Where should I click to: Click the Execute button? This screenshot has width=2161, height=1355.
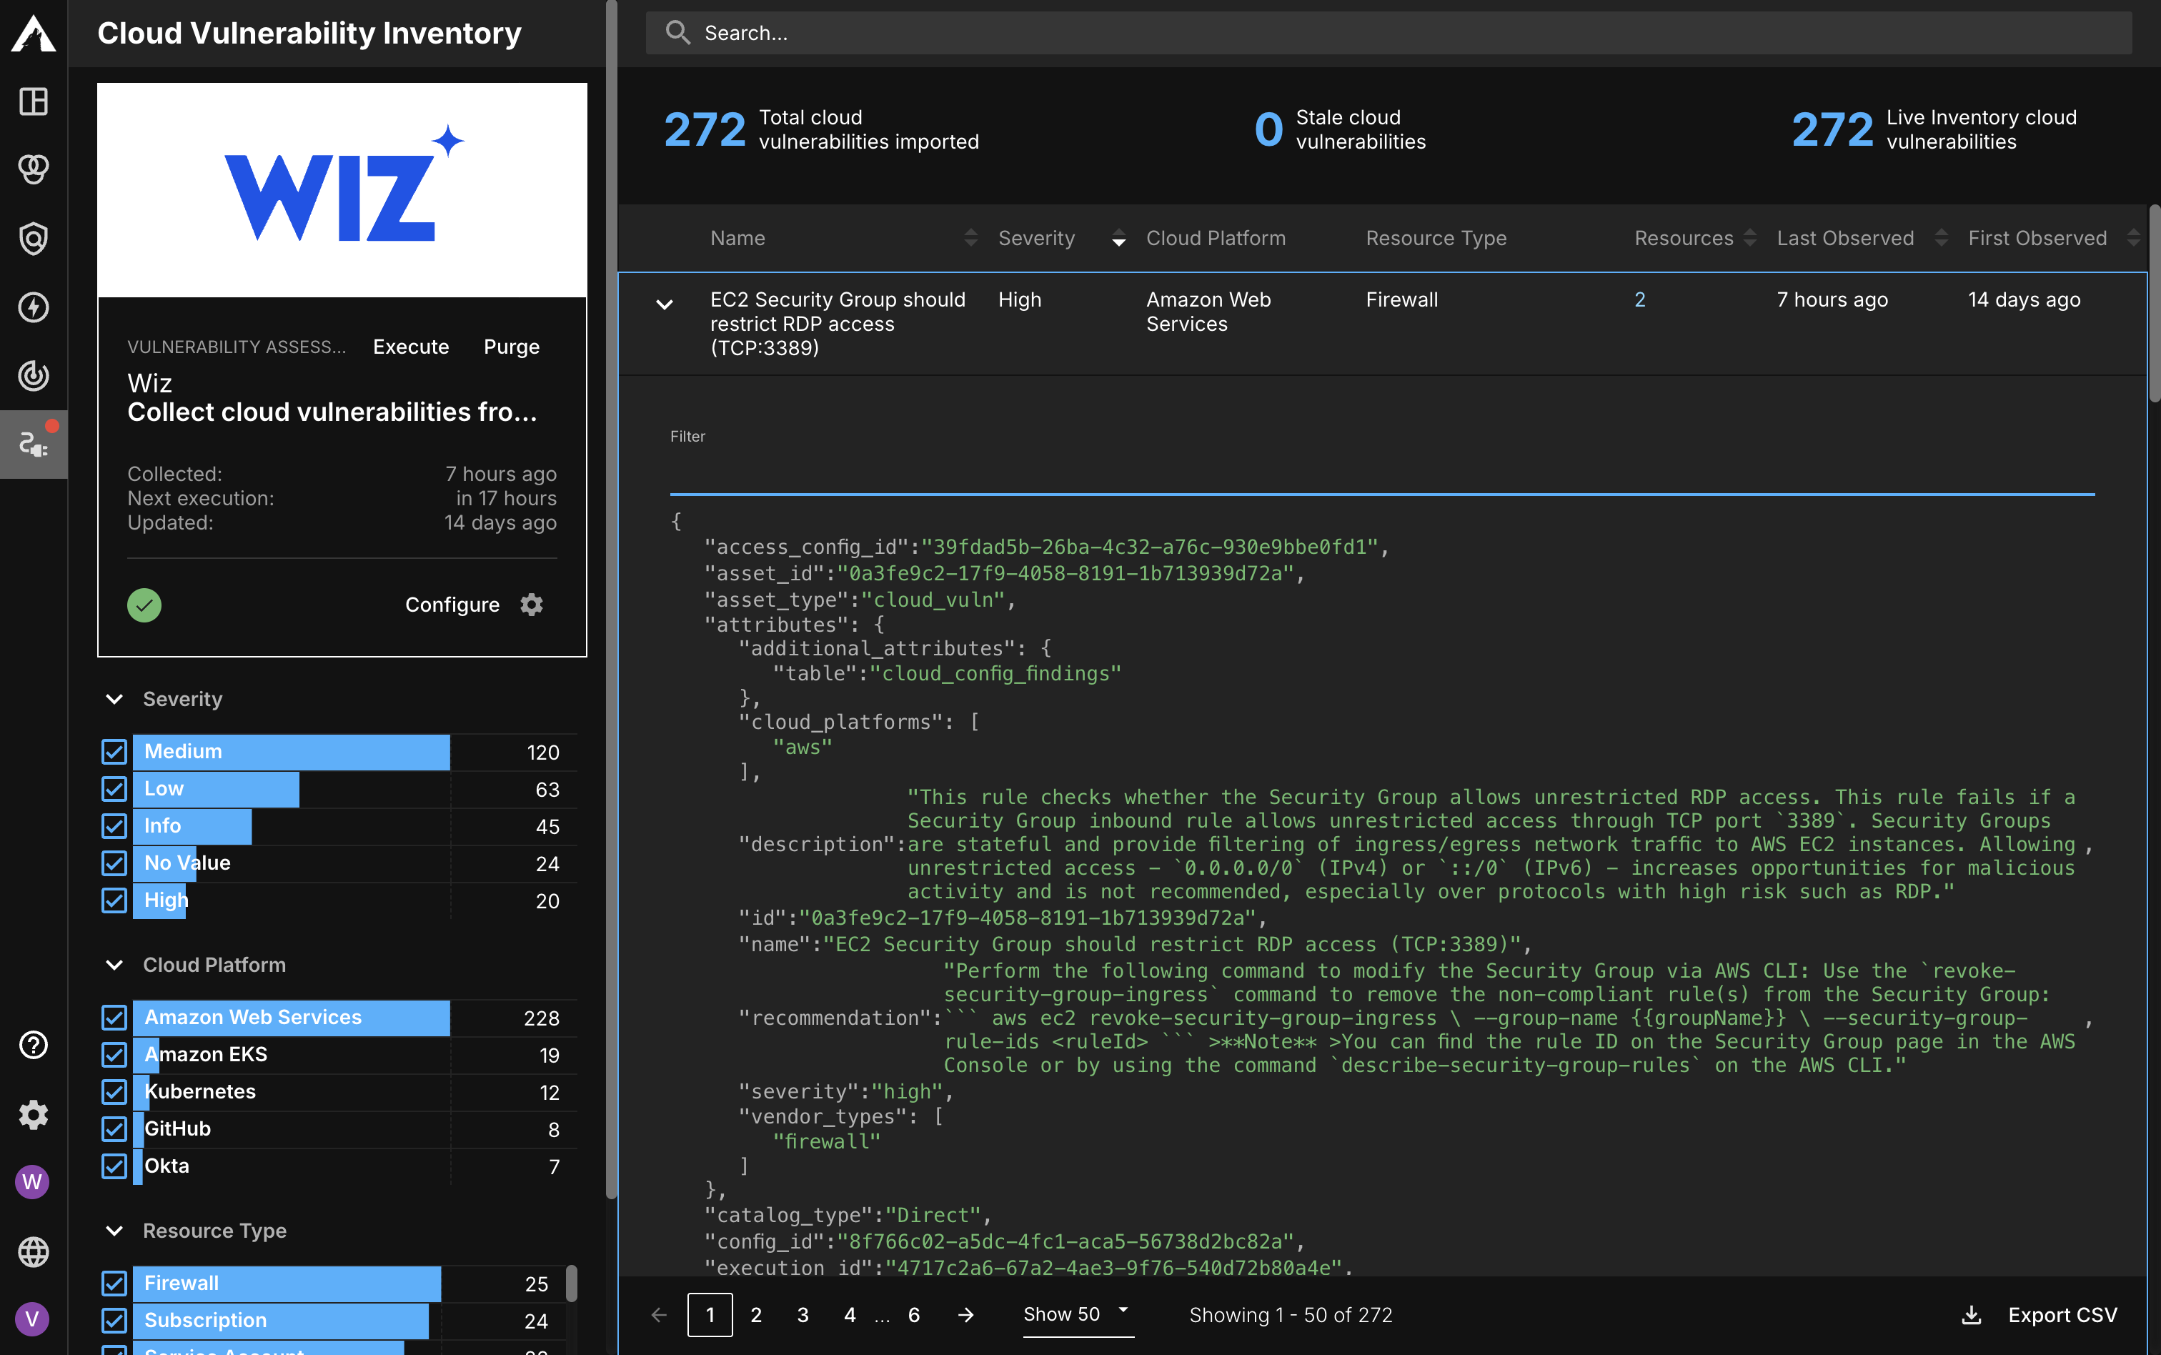point(411,347)
